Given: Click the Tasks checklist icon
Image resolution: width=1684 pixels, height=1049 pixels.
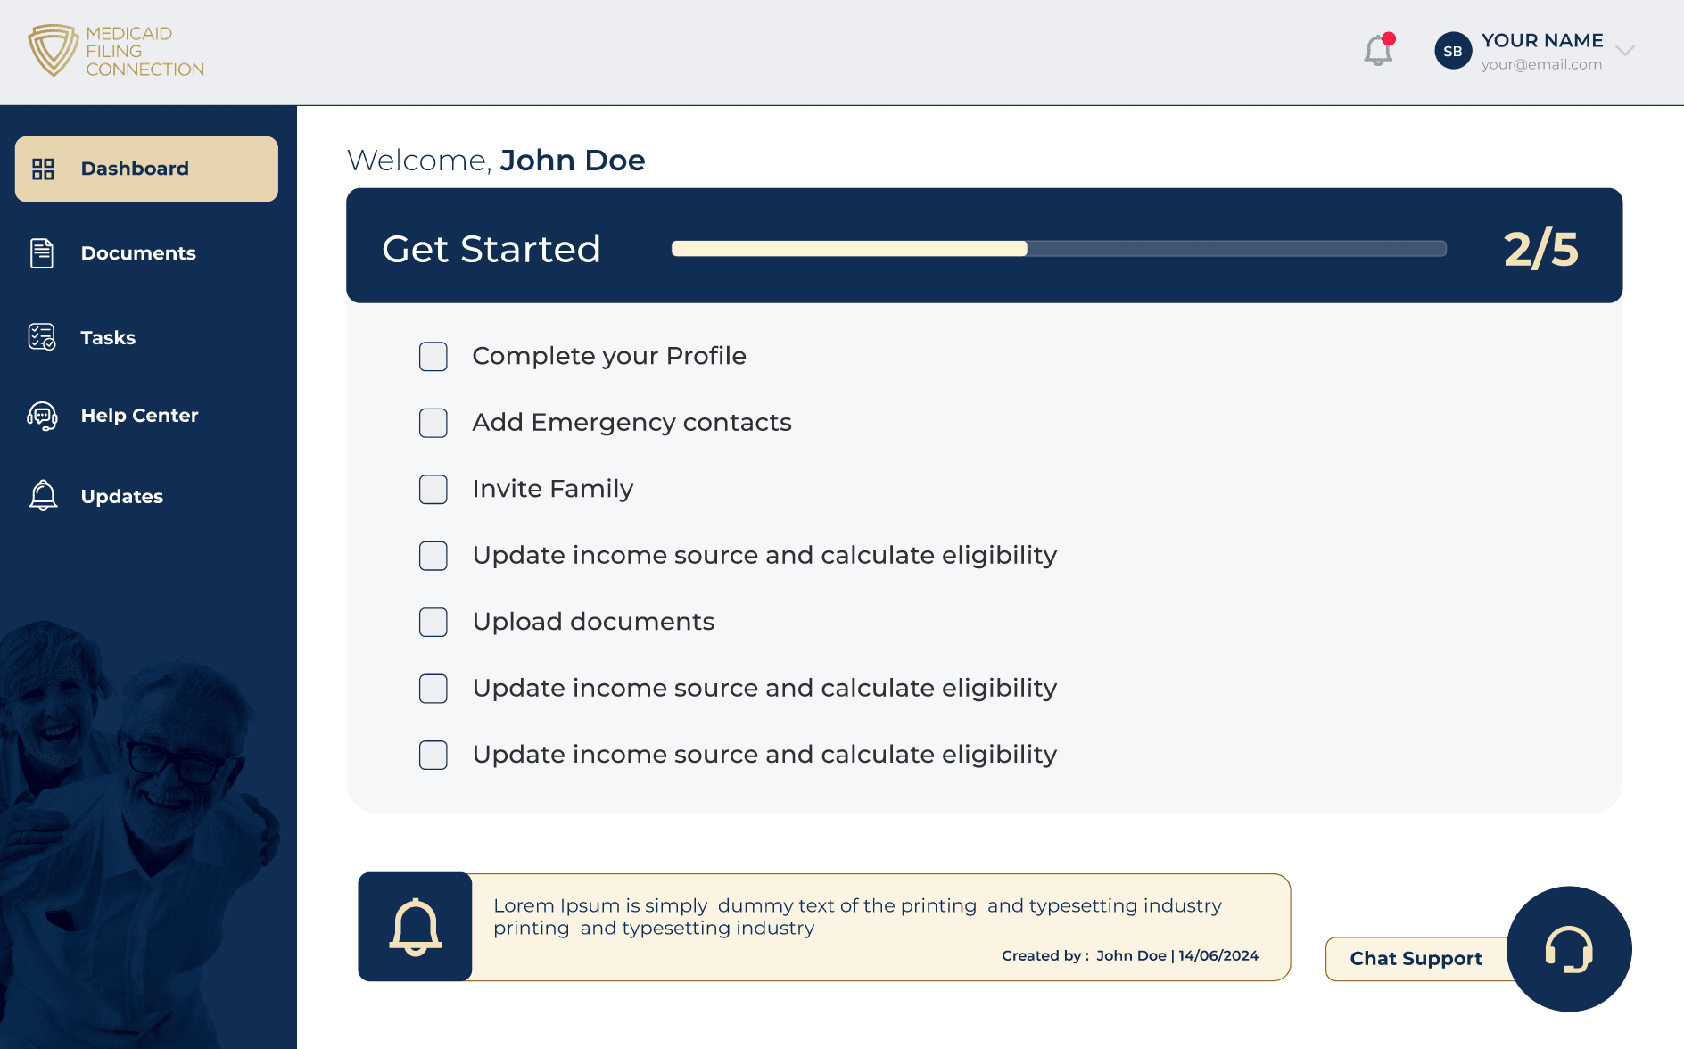Looking at the screenshot, I should tap(42, 337).
